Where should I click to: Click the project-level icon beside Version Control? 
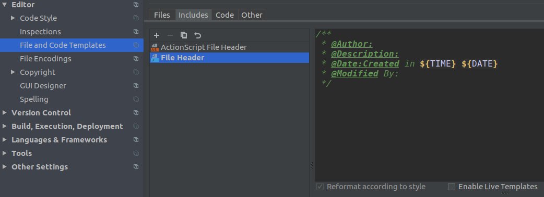coord(136,112)
